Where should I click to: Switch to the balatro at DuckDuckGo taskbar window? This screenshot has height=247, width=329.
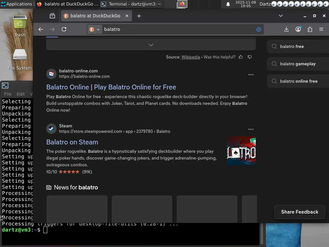click(x=67, y=4)
